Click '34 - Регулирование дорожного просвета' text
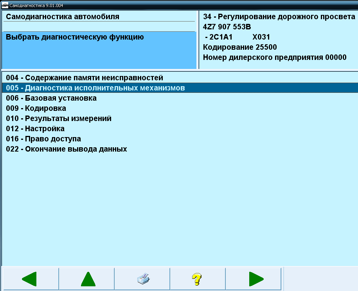358x291 pixels. coord(279,17)
